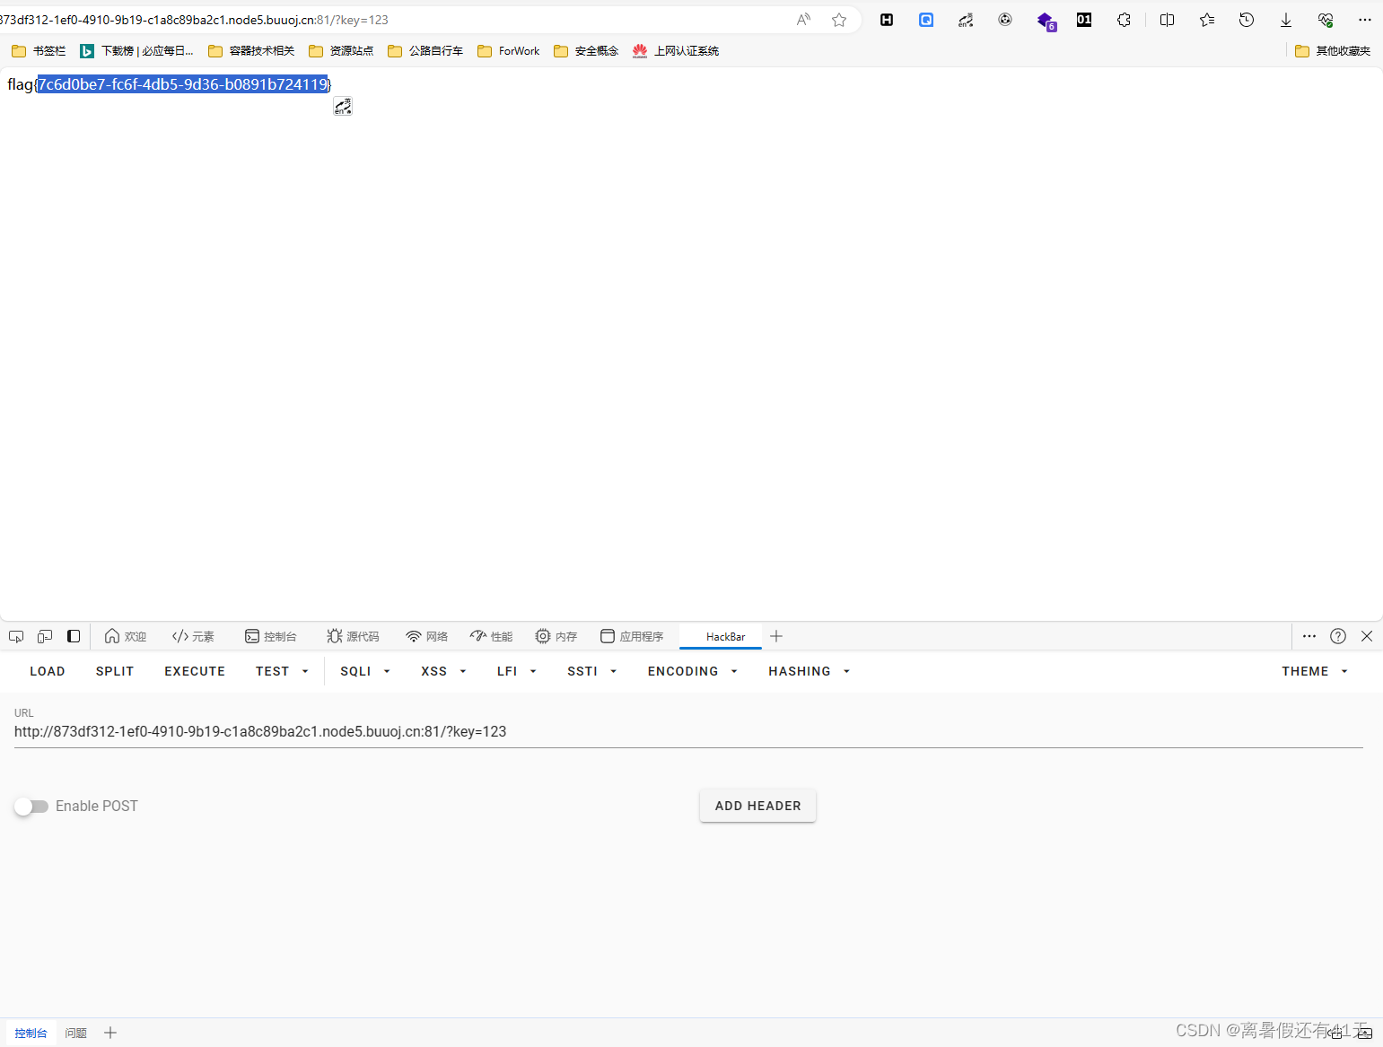This screenshot has height=1047, width=1383.
Task: Enable the POST toggle switch
Action: tap(31, 807)
